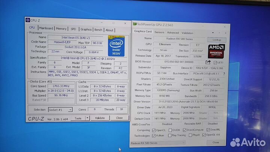Viewport: 270px width, 152px height.
Task: Toggle the DirectCompute checkbox
Action: [184, 130]
